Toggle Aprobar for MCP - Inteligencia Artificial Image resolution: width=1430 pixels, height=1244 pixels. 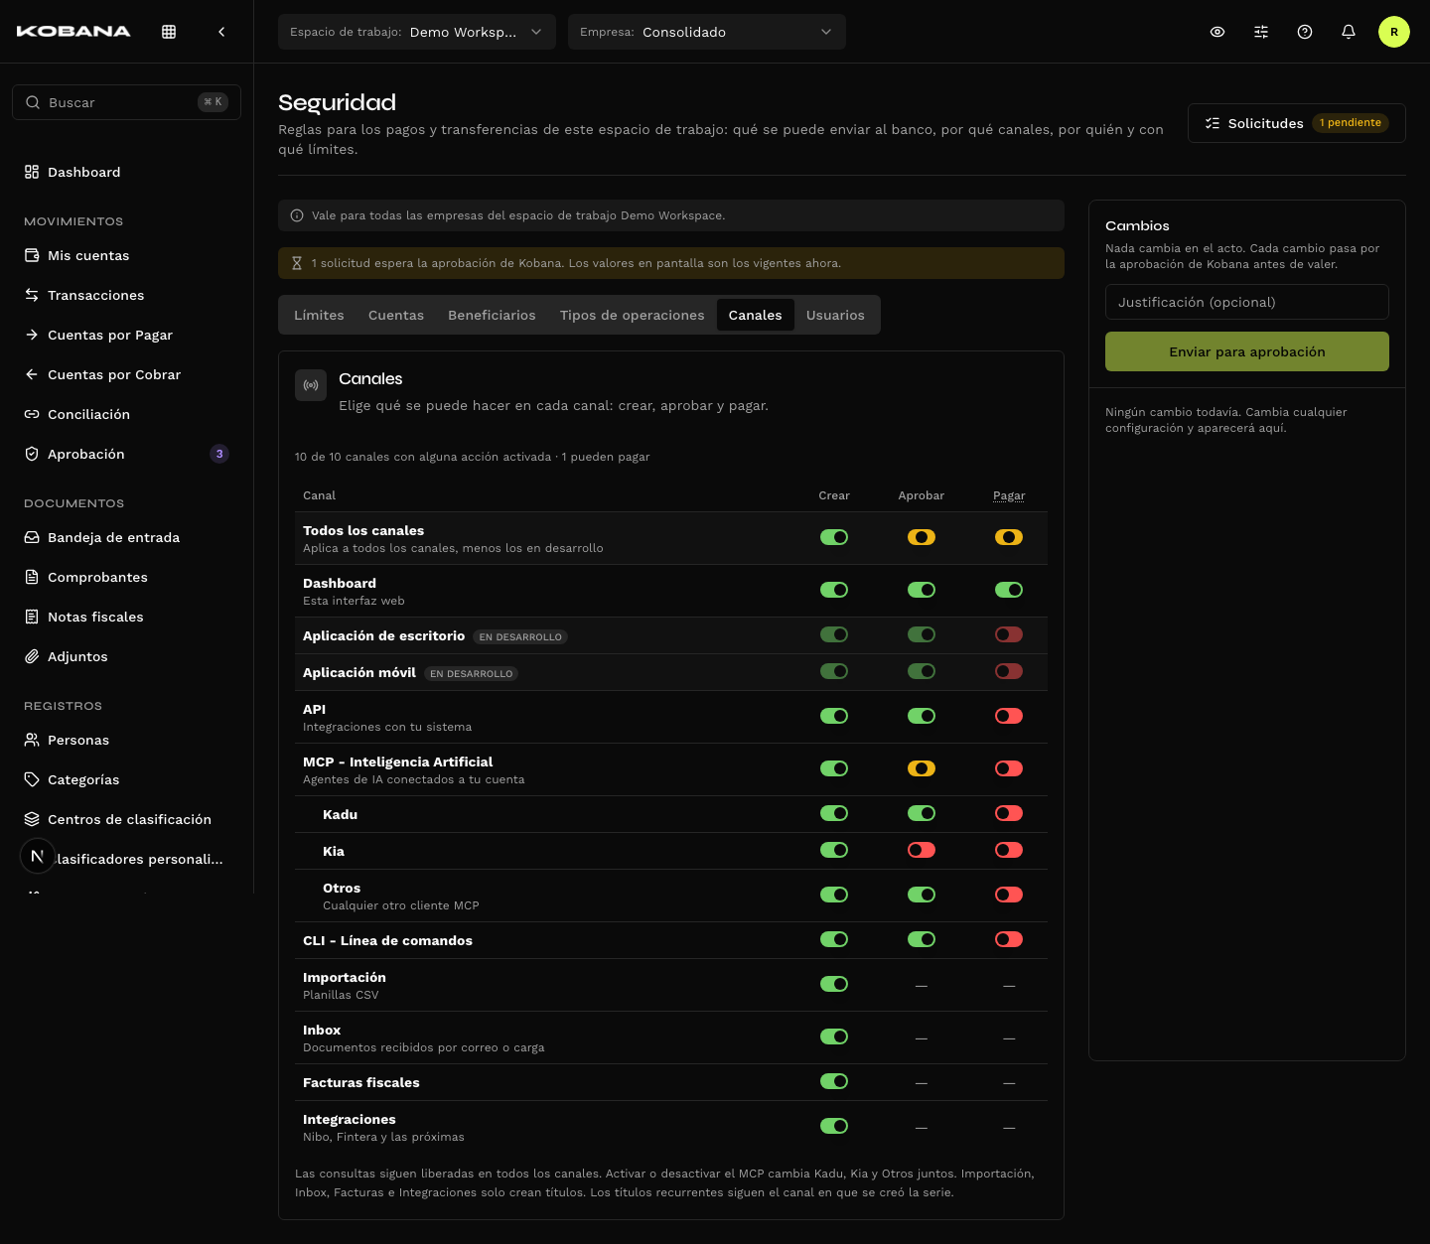[922, 768]
